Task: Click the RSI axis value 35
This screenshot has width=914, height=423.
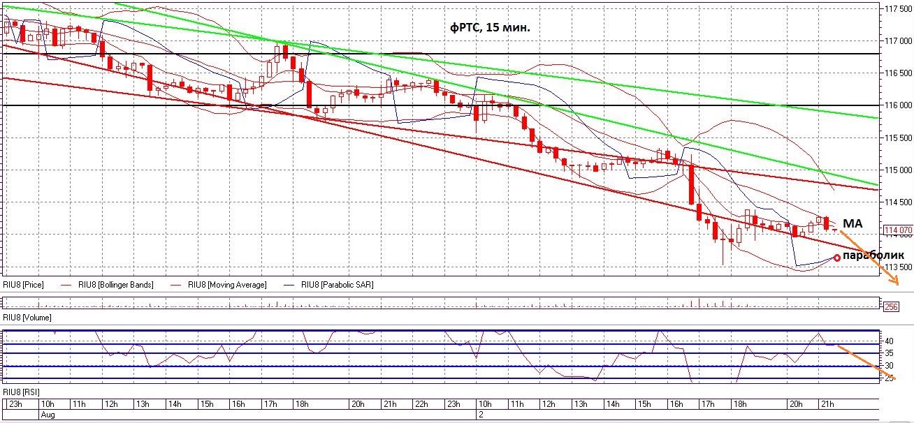Action: 890,353
